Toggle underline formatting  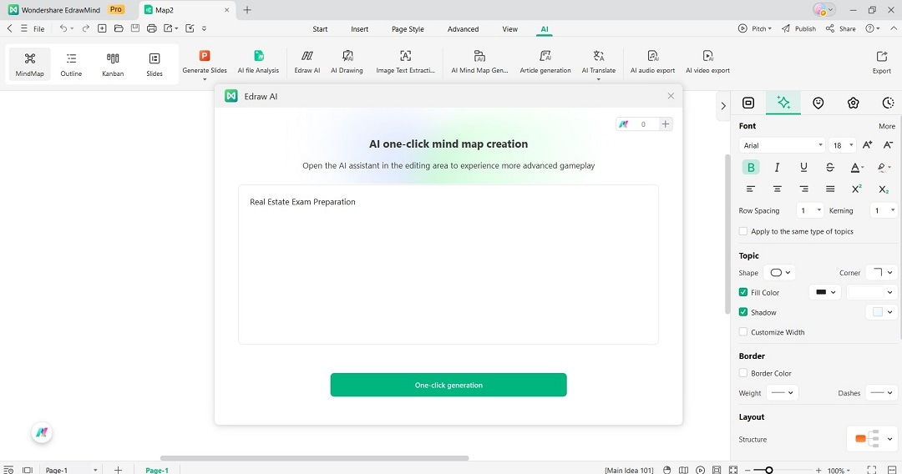pyautogui.click(x=803, y=167)
